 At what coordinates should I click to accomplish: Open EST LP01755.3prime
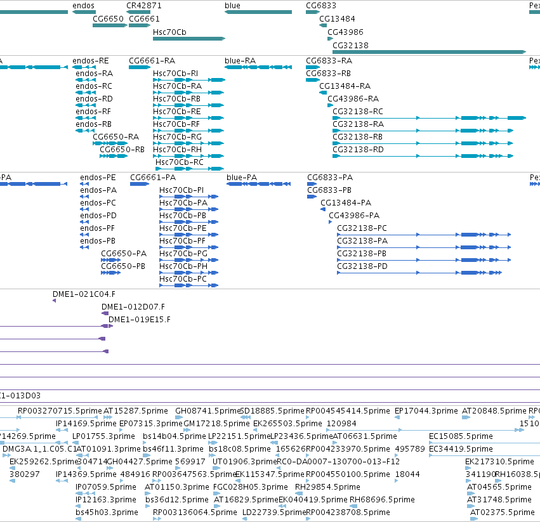pyautogui.click(x=103, y=436)
